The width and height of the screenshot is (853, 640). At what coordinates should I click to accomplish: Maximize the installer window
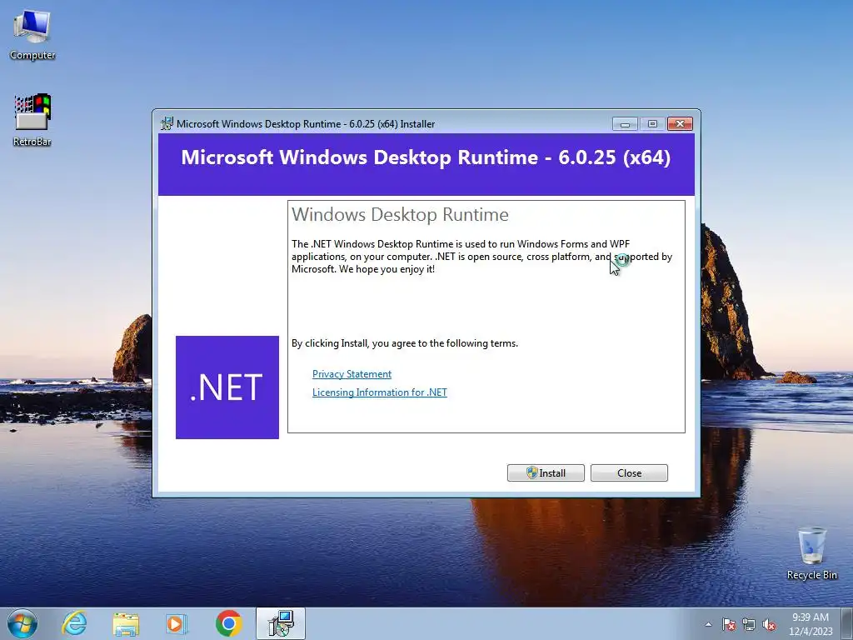coord(652,124)
